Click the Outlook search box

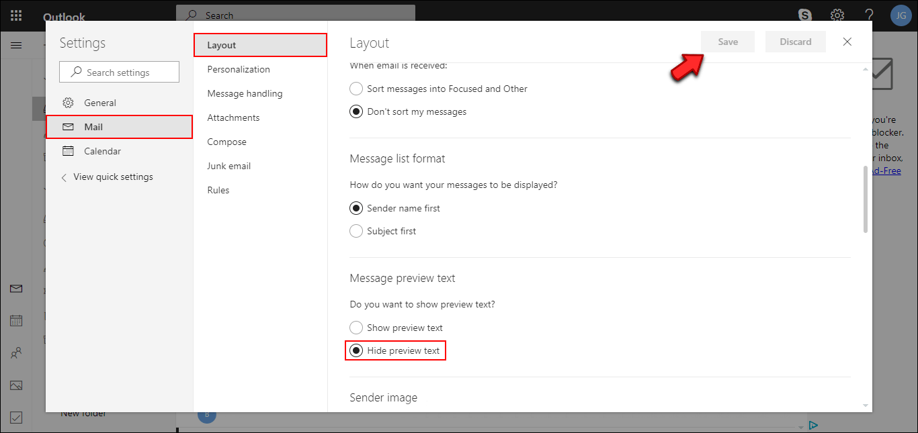point(296,15)
